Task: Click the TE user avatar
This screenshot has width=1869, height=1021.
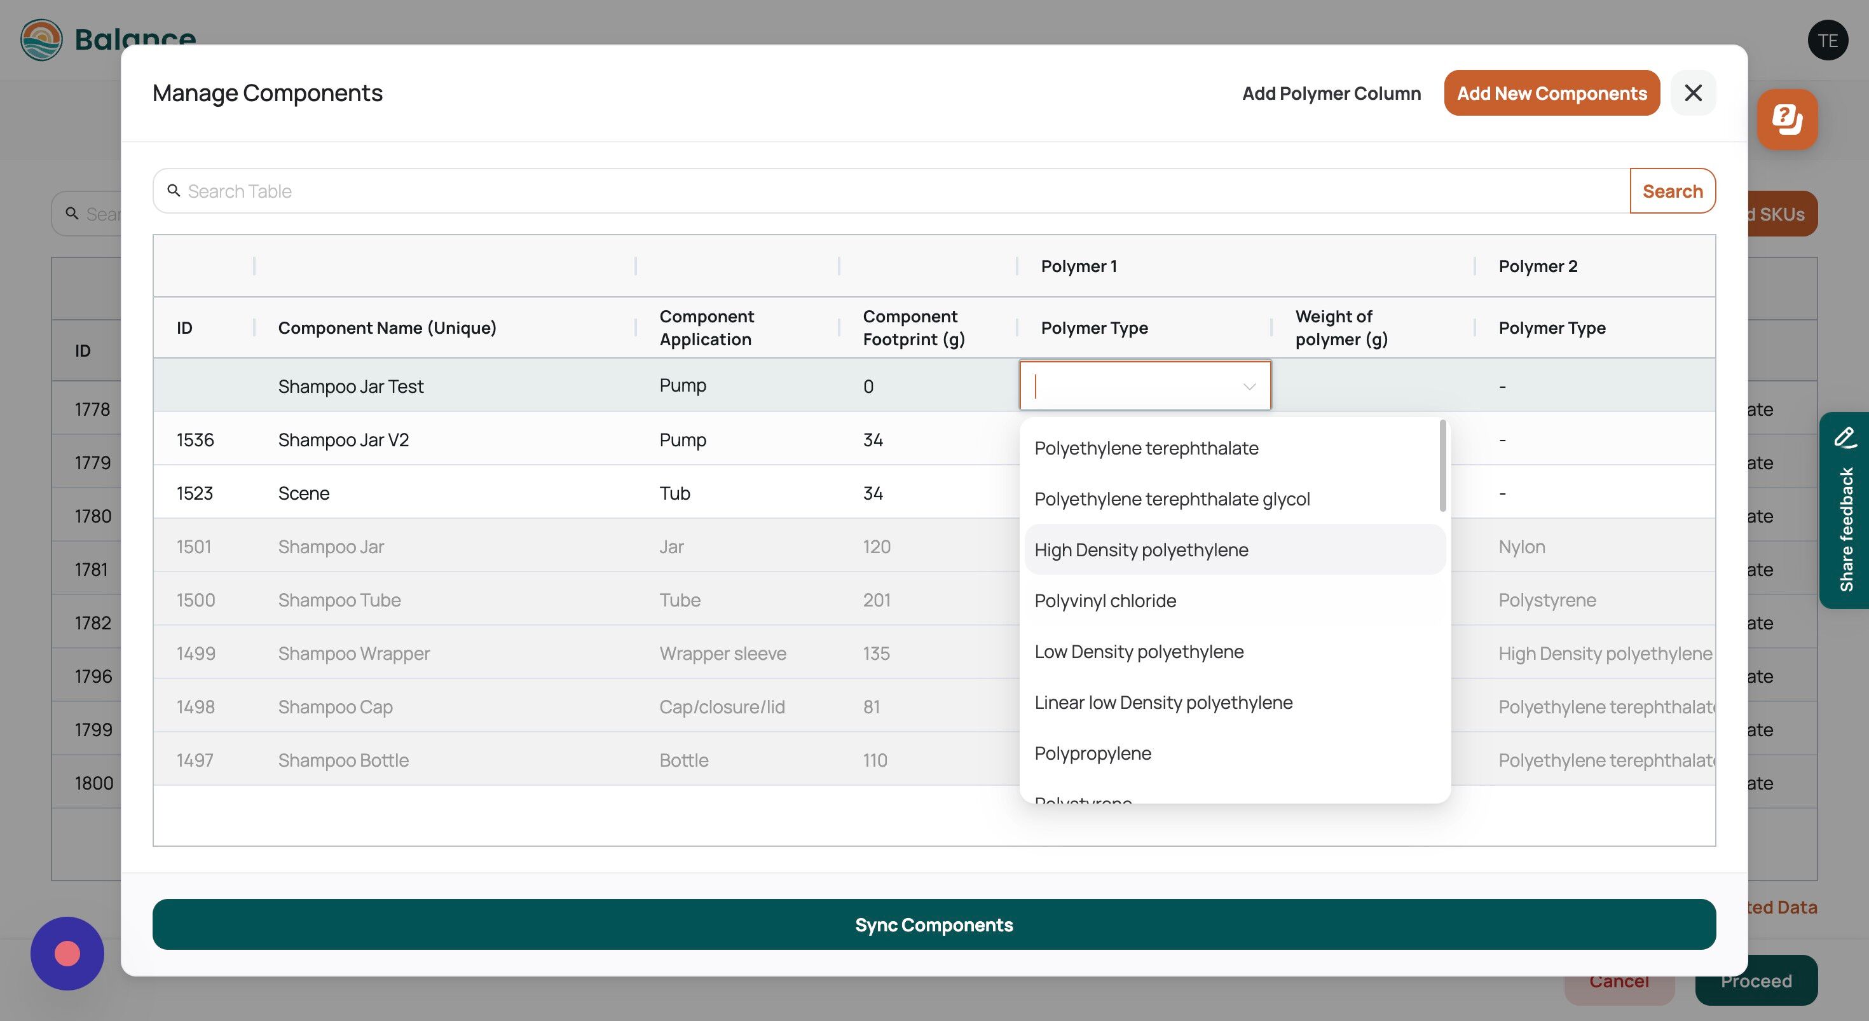Action: [1828, 41]
